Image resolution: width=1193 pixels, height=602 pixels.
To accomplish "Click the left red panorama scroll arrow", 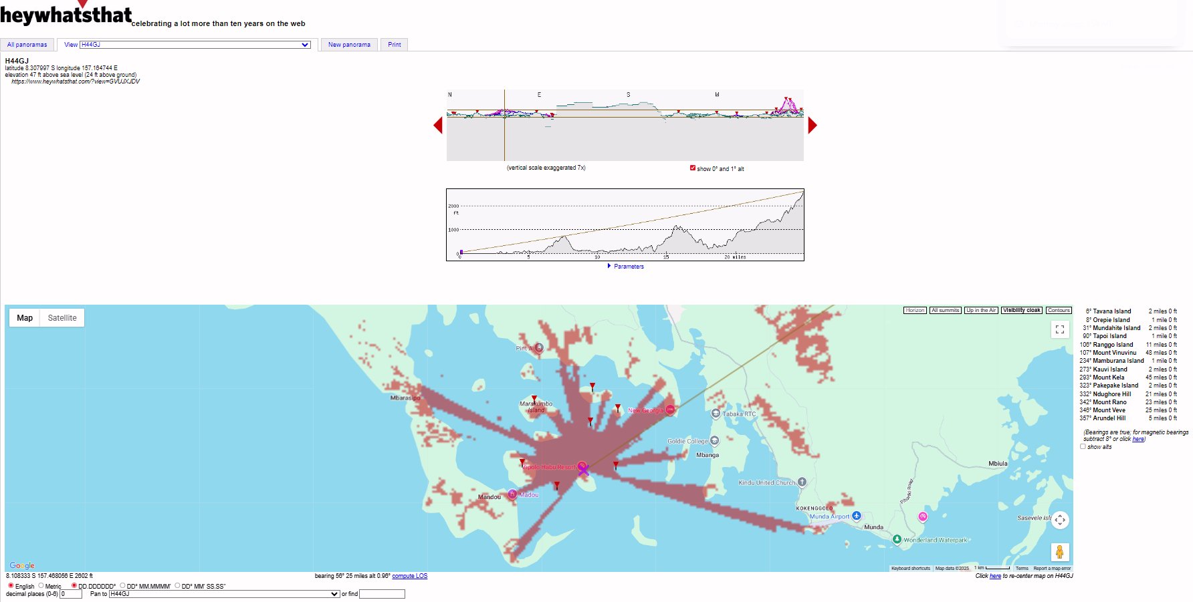I will (438, 125).
